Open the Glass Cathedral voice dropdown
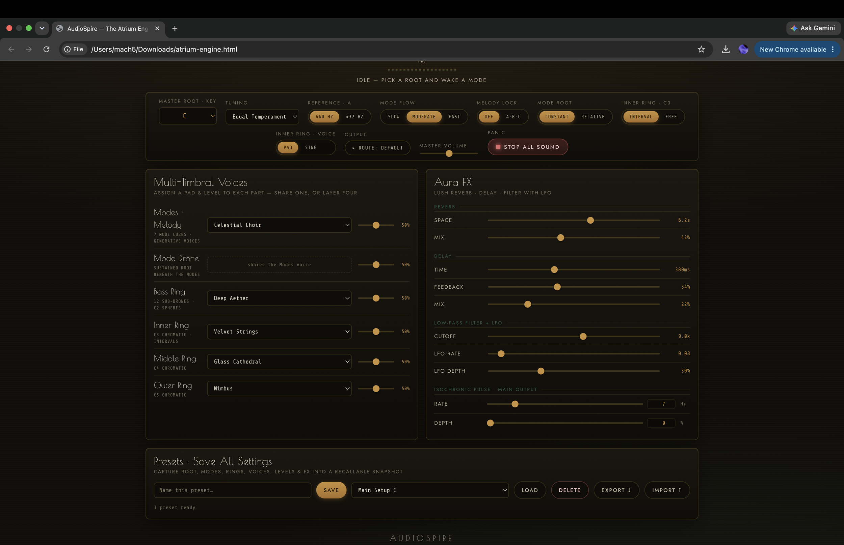The width and height of the screenshot is (844, 545). (280, 362)
